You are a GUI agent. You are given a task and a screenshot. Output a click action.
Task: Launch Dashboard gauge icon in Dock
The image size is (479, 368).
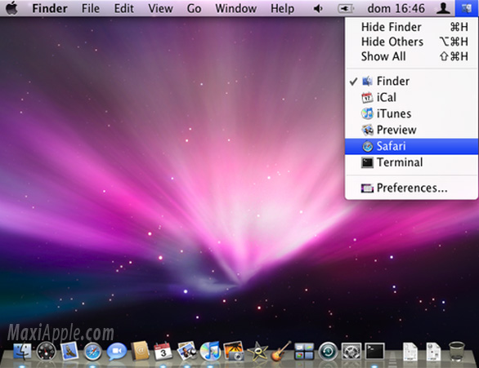pyautogui.click(x=46, y=351)
